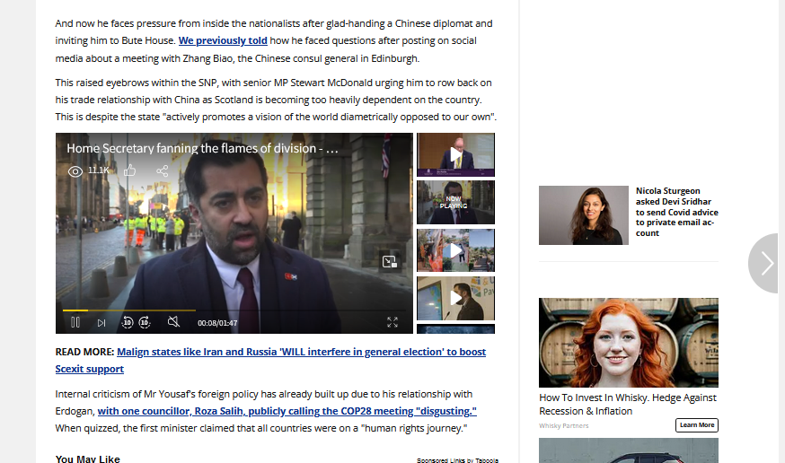Play fourth playlist thumbnail of man at lectern

coord(455,298)
